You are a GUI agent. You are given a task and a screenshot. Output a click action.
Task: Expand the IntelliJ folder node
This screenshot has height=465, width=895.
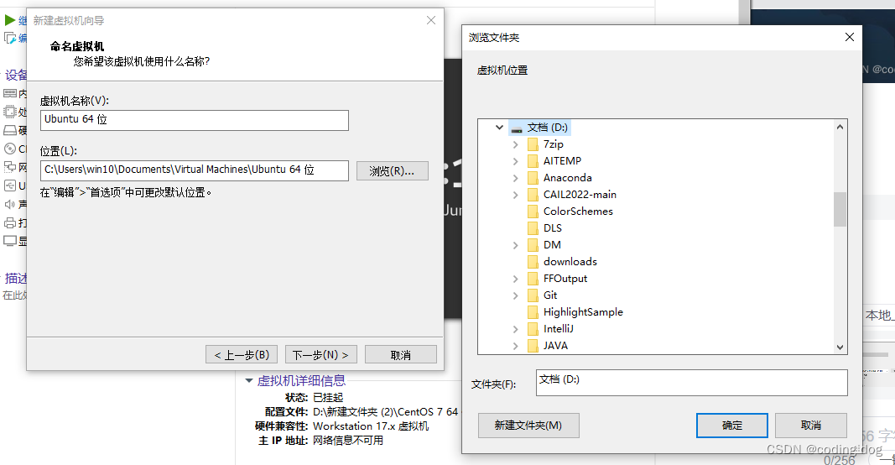[x=515, y=329]
